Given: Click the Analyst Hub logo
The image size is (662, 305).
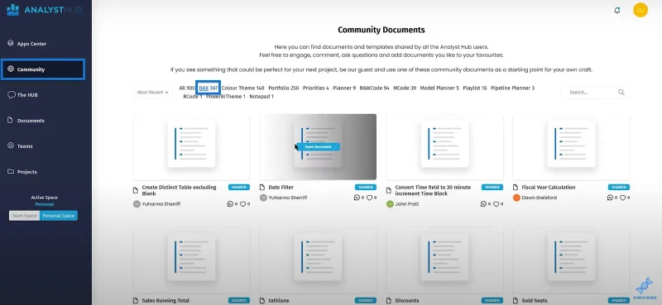Looking at the screenshot, I should pyautogui.click(x=45, y=10).
